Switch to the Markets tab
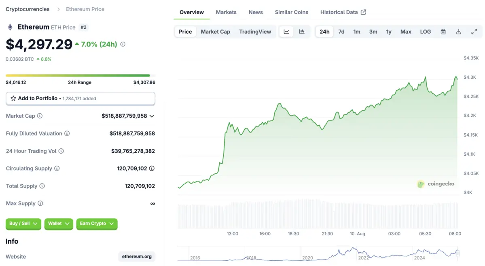This screenshot has width=485, height=266. click(226, 12)
